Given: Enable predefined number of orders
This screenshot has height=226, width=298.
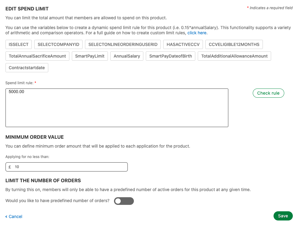Looking at the screenshot, I should point(124,201).
